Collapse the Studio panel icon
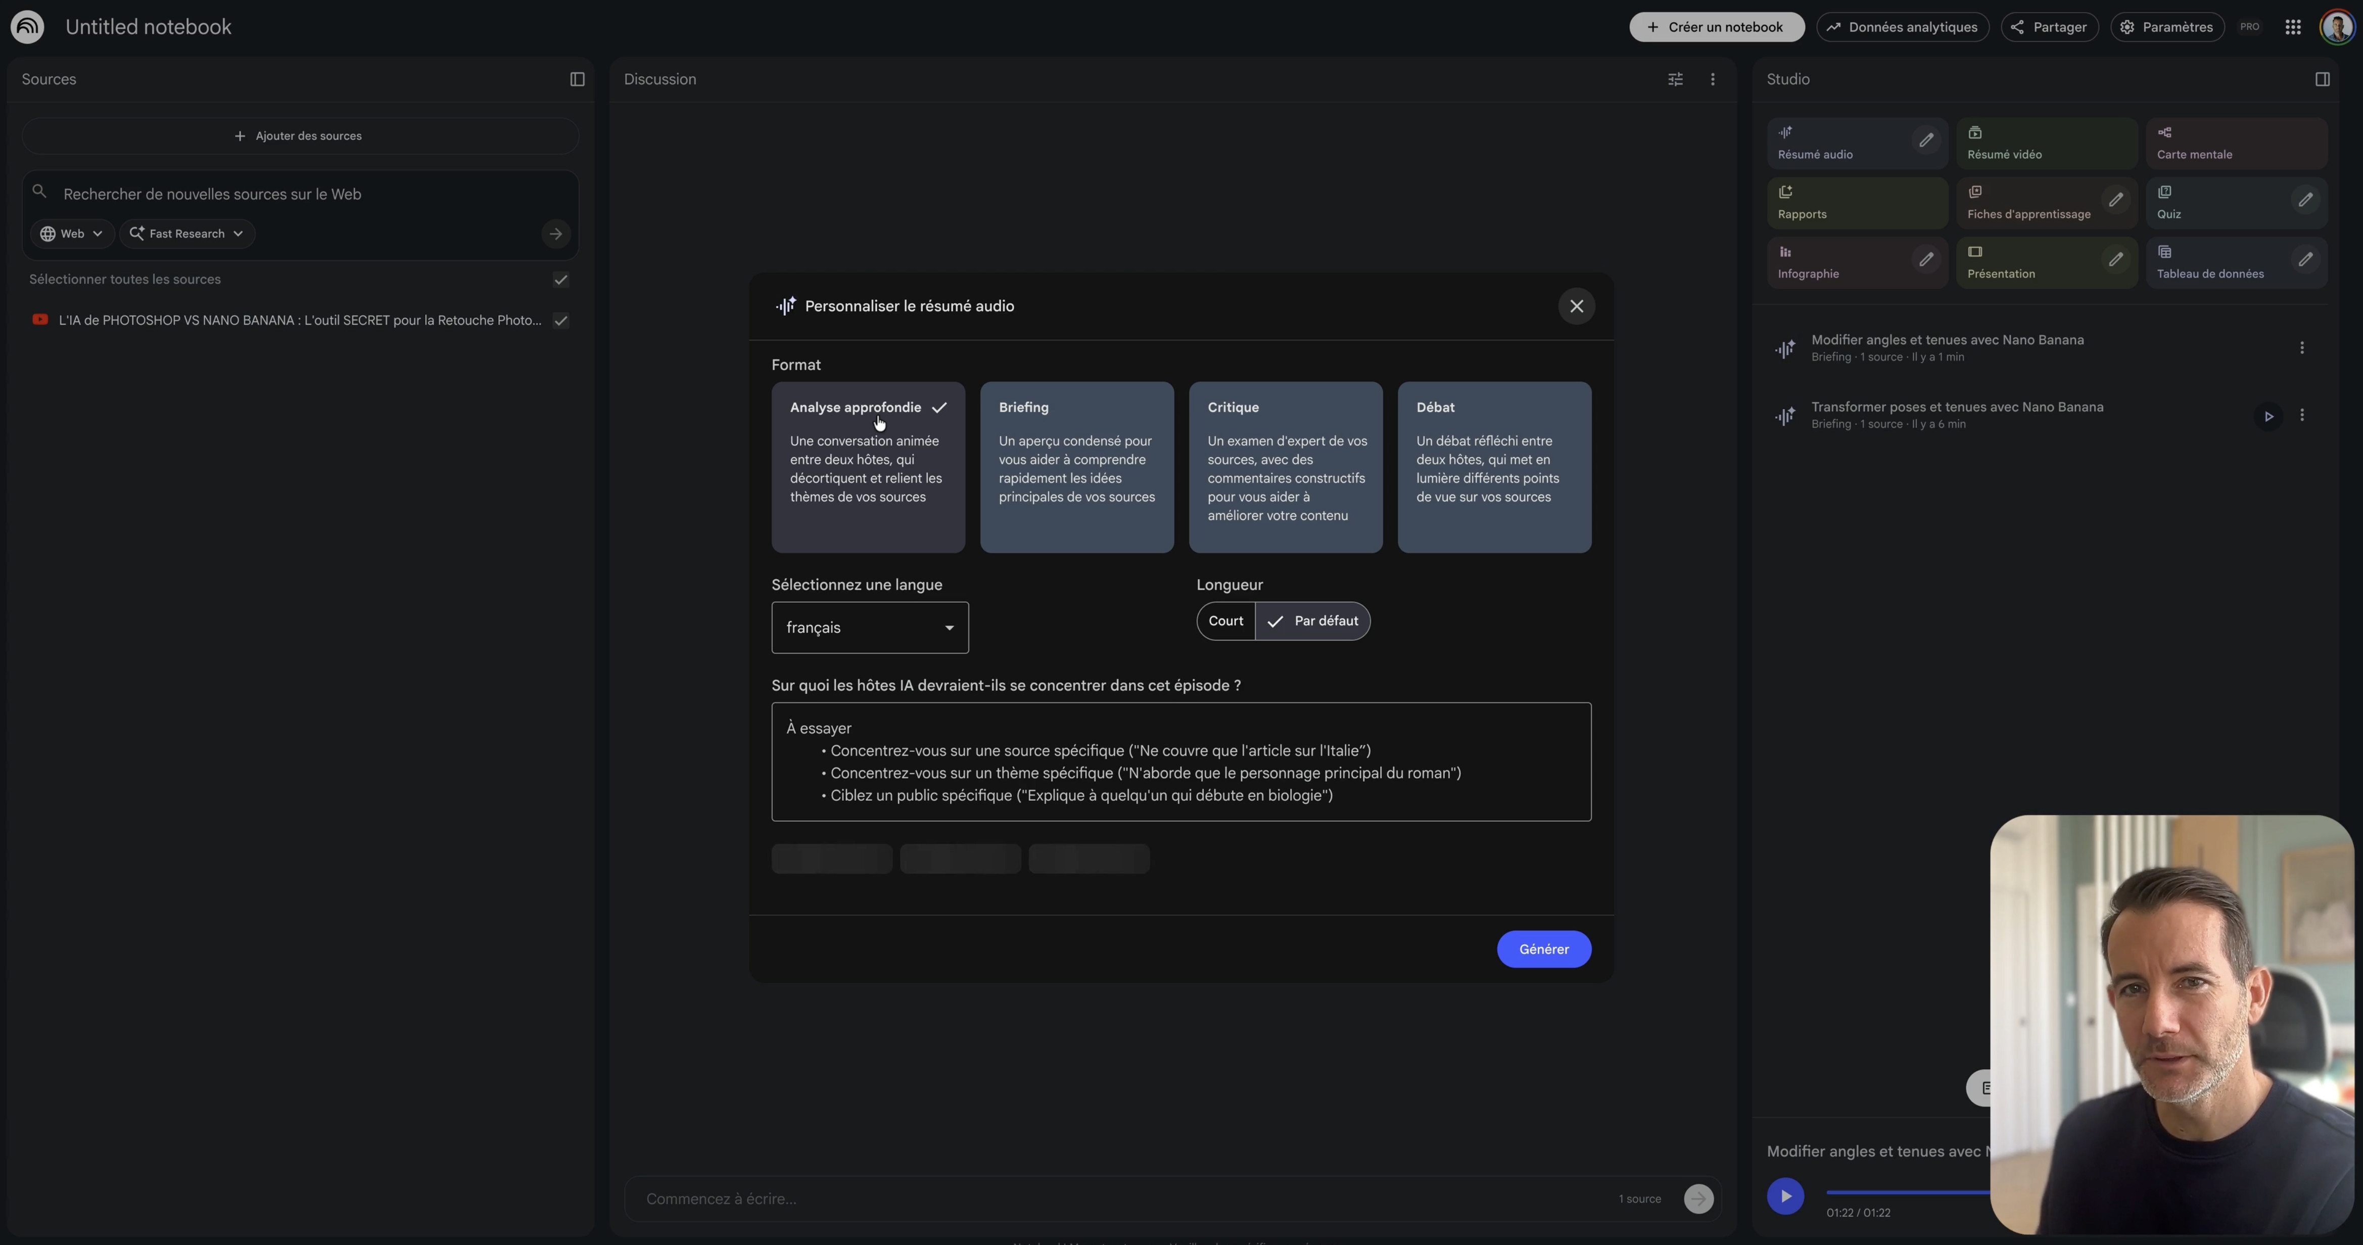 [x=2322, y=80]
